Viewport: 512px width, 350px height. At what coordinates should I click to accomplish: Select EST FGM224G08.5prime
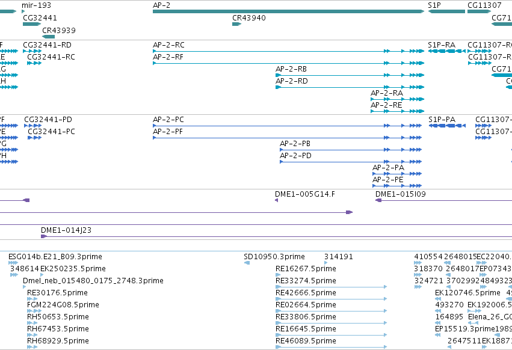pos(34,311)
